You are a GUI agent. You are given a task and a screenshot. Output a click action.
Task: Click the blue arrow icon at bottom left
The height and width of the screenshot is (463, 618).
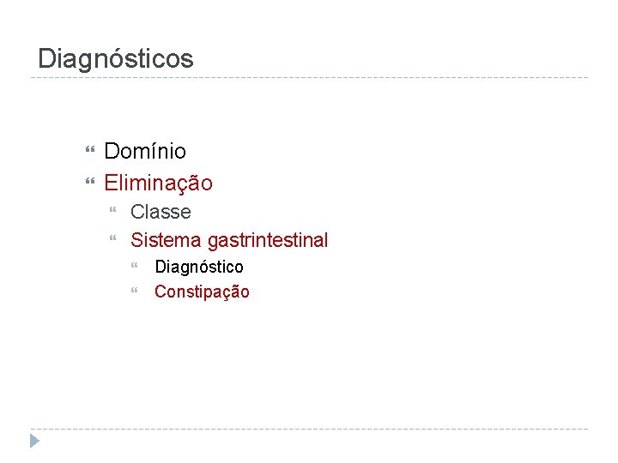(34, 442)
